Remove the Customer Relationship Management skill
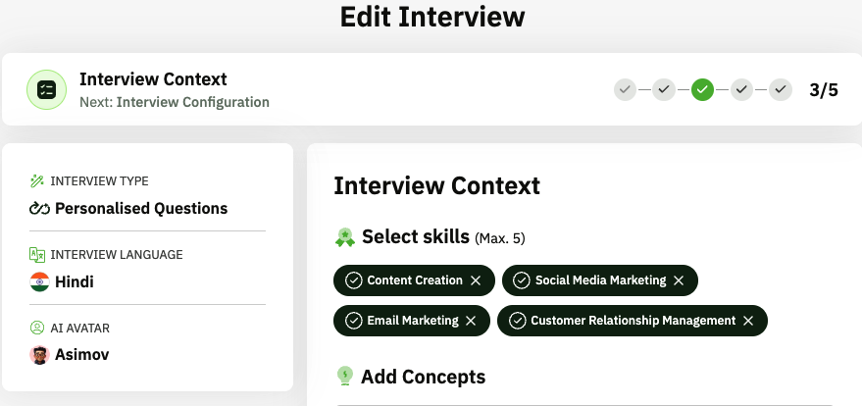This screenshot has width=862, height=406. tap(748, 321)
